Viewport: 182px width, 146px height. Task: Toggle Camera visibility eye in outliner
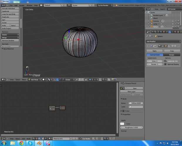click(173, 21)
